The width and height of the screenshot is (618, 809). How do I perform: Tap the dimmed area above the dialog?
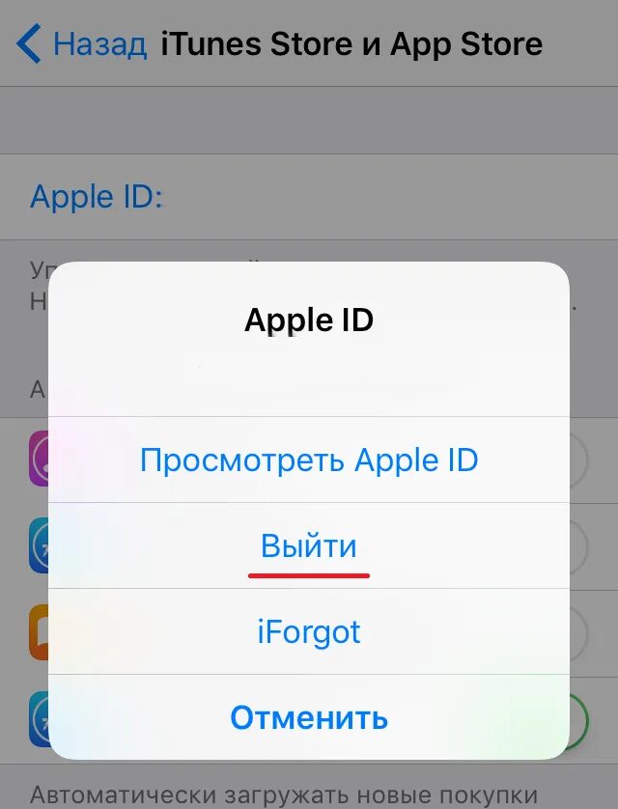[309, 121]
